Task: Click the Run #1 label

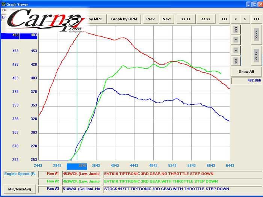Action: click(49, 174)
